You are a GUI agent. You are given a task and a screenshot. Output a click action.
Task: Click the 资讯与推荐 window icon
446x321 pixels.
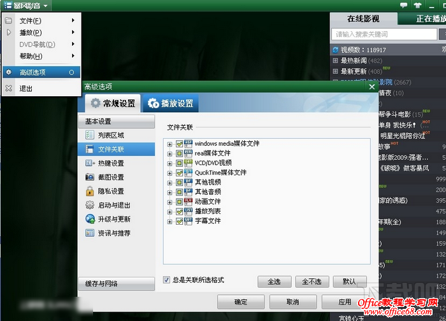point(90,233)
